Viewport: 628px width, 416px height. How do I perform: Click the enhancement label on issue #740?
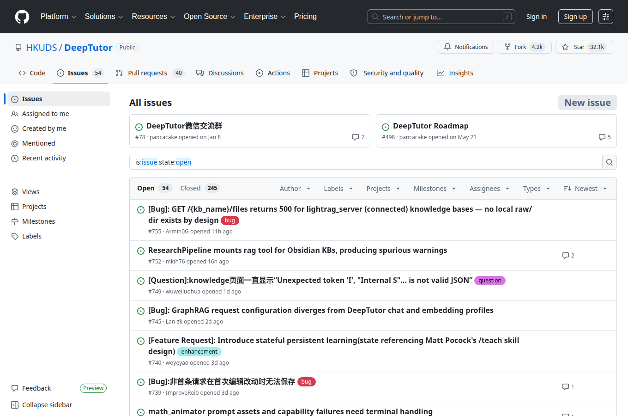click(x=199, y=352)
